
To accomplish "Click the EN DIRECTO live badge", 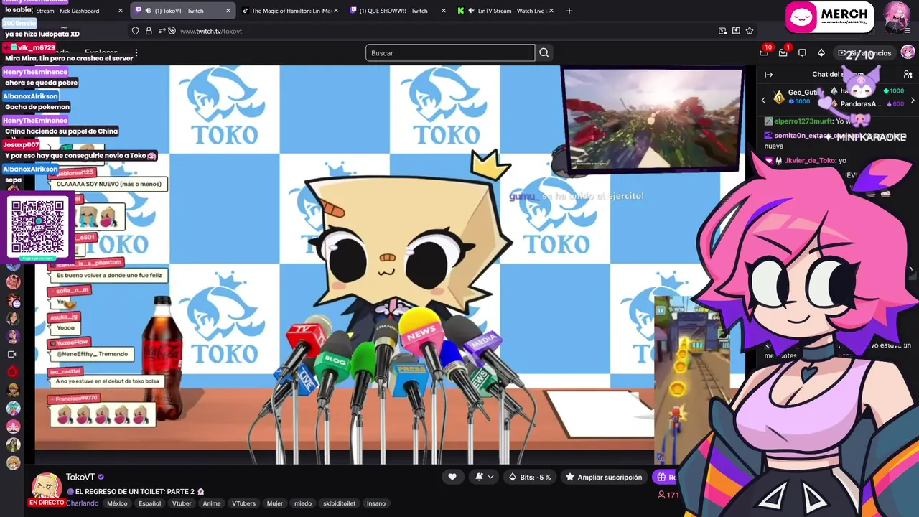I will coord(47,503).
